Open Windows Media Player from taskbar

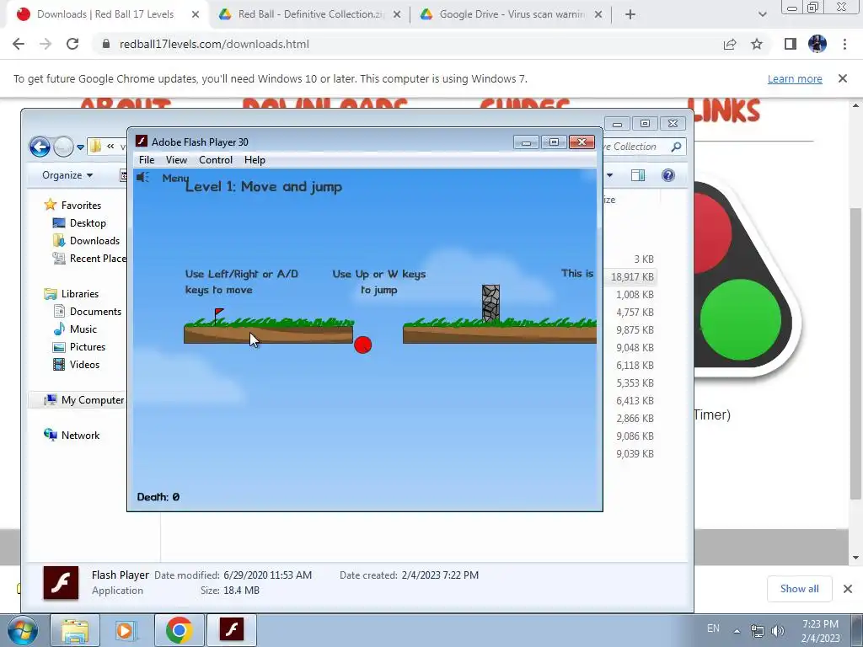126,630
